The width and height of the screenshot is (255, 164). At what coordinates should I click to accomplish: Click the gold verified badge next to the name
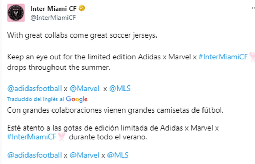click(82, 8)
